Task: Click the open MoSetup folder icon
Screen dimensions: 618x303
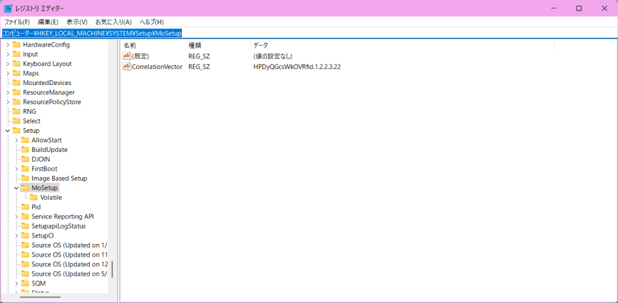Action: tap(25, 188)
